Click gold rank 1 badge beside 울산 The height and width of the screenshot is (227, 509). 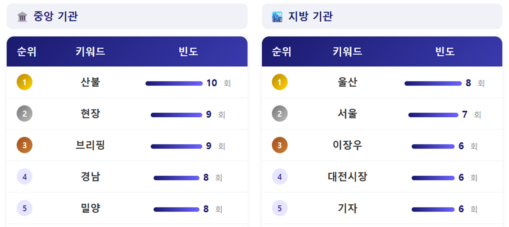coord(279,83)
